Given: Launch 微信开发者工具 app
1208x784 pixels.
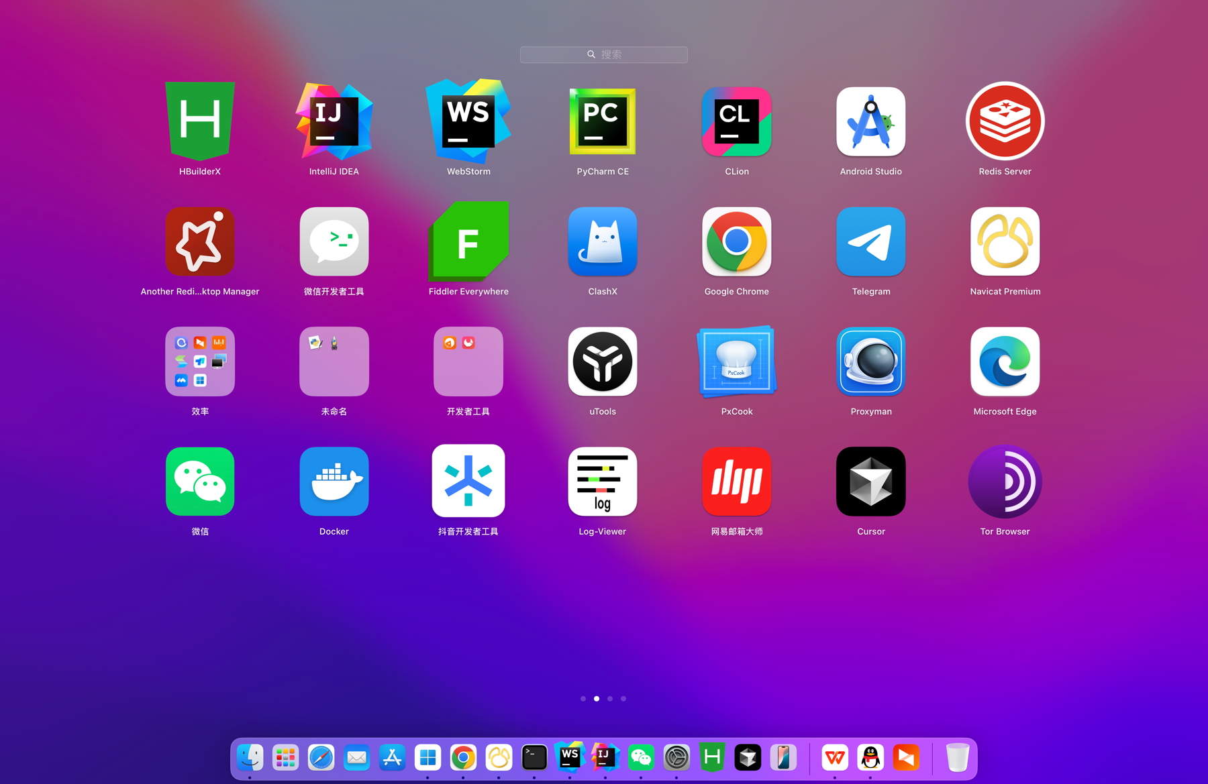Looking at the screenshot, I should pyautogui.click(x=334, y=241).
